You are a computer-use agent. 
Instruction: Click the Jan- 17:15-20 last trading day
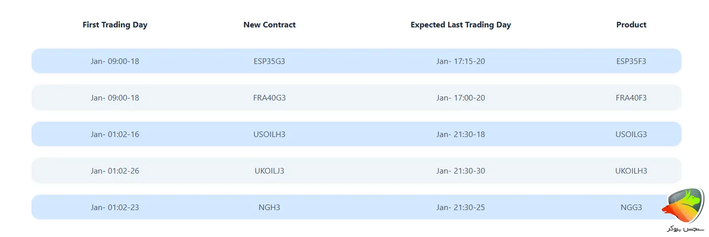pyautogui.click(x=461, y=61)
